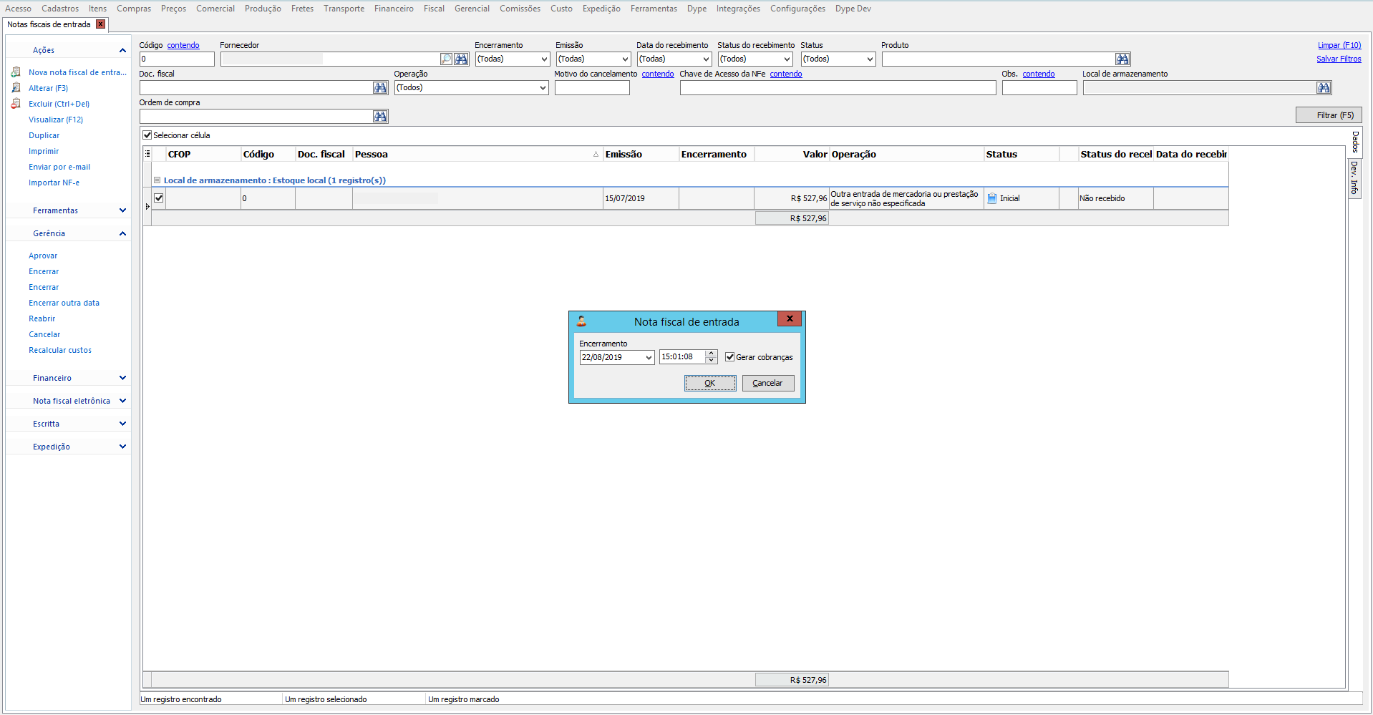Open the Data do recebimento dropdown
The height and width of the screenshot is (715, 1373).
706,59
